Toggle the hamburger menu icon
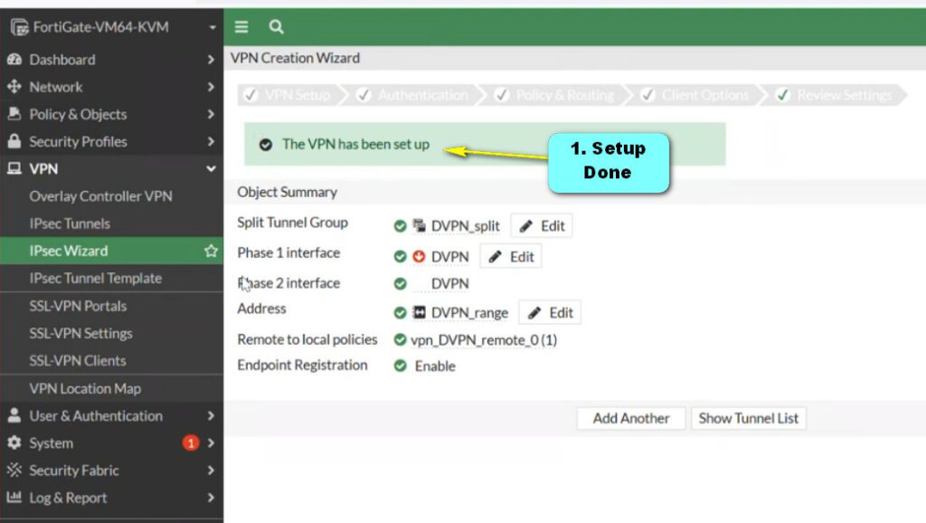This screenshot has width=926, height=523. 241,26
